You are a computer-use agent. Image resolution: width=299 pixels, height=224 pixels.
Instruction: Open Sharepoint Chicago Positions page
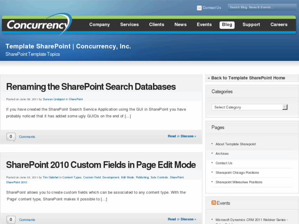tap(237, 173)
